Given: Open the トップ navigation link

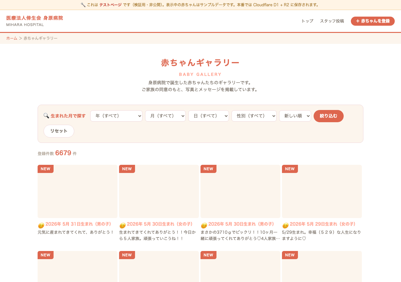Looking at the screenshot, I should pos(307,21).
